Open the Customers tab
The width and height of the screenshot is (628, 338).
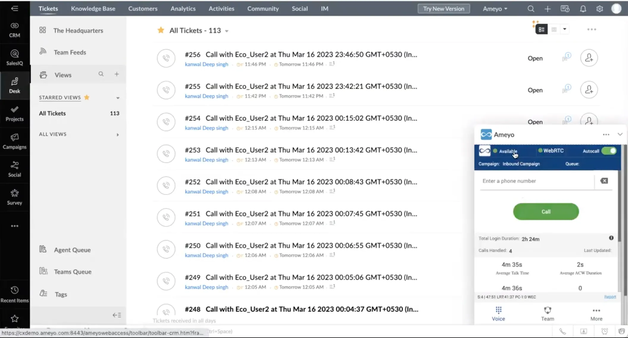click(x=143, y=9)
